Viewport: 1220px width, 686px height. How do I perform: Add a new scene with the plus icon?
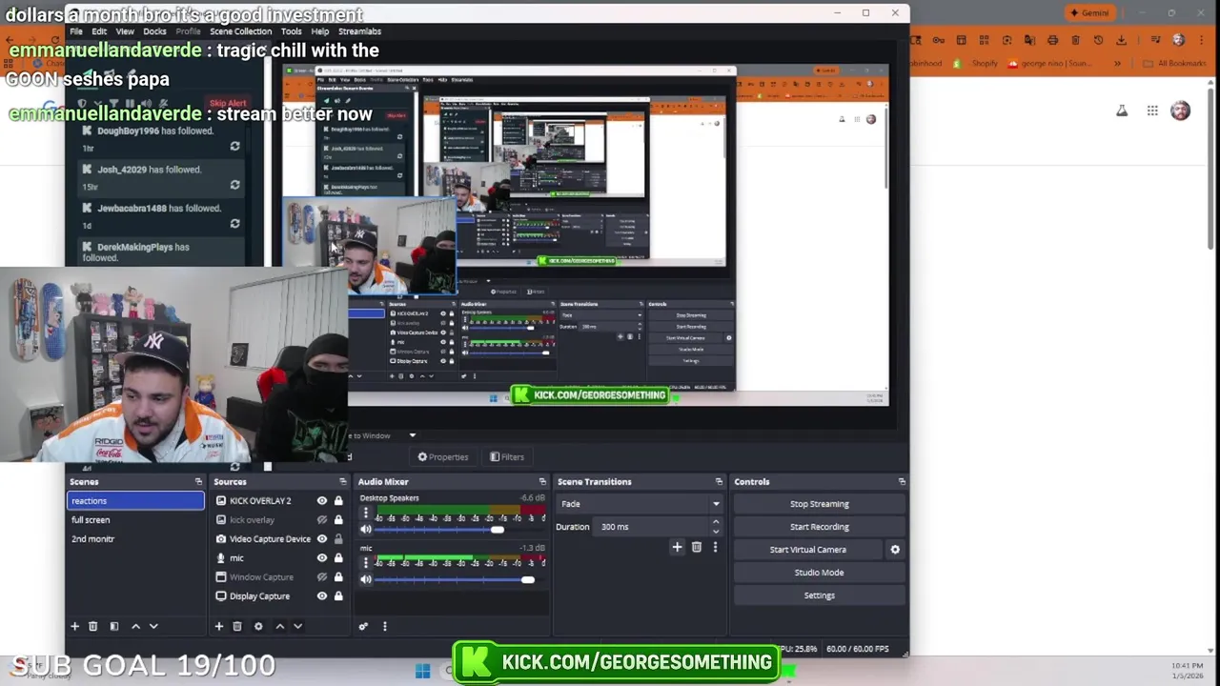click(x=74, y=626)
